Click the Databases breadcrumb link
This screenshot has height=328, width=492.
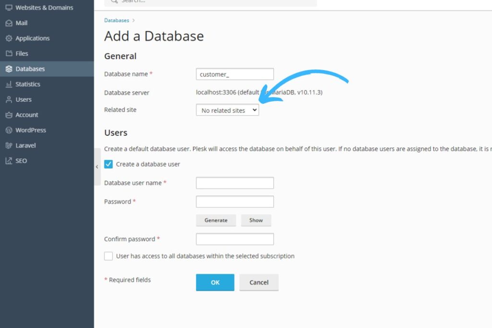[116, 20]
